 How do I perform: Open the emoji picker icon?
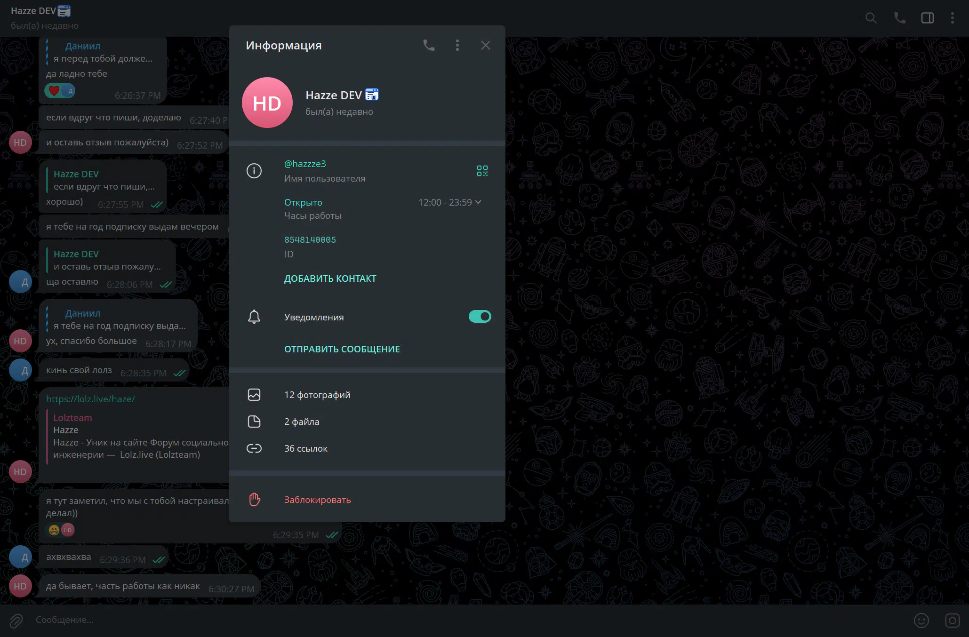pos(921,621)
